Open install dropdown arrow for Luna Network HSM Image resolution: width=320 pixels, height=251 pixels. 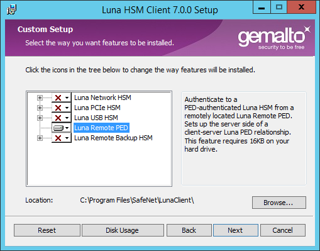coord(67,98)
